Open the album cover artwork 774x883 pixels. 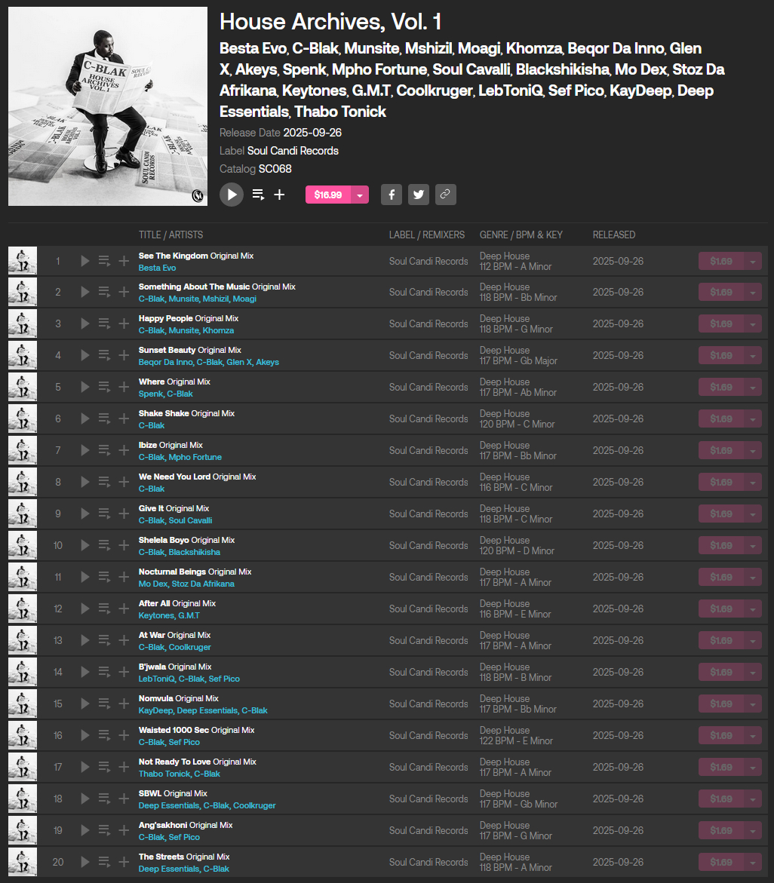(108, 106)
